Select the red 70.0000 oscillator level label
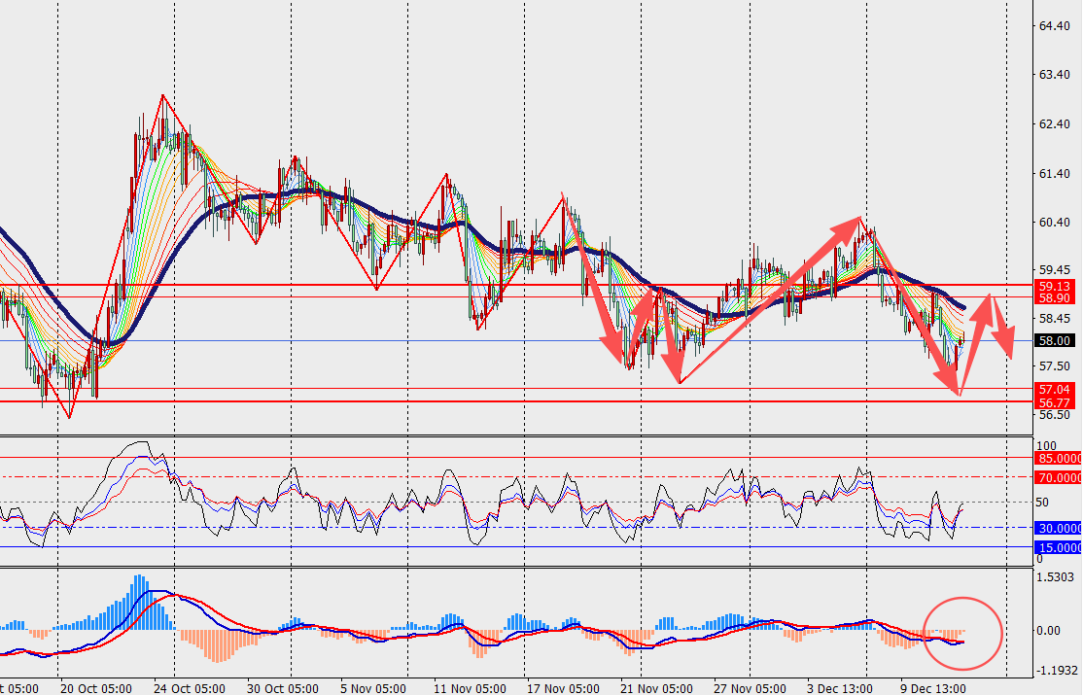This screenshot has width=1083, height=695. (1058, 477)
